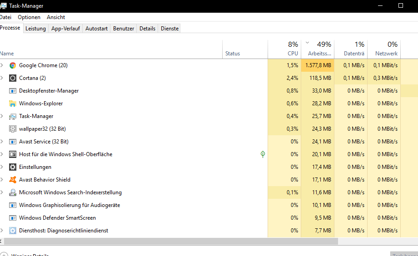Click the Windows-Explorer folder icon

pyautogui.click(x=13, y=103)
